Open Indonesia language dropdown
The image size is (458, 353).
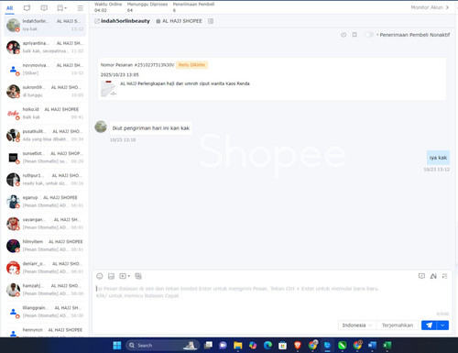point(357,325)
